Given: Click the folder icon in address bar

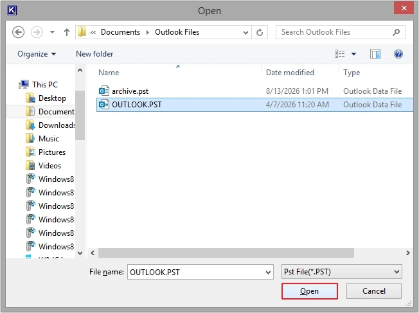Looking at the screenshot, I should point(82,32).
